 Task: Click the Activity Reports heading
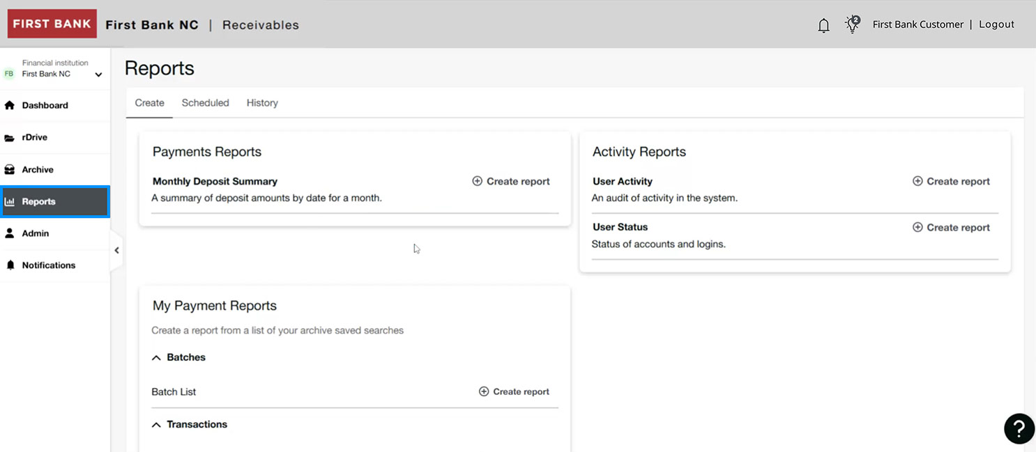coord(639,152)
